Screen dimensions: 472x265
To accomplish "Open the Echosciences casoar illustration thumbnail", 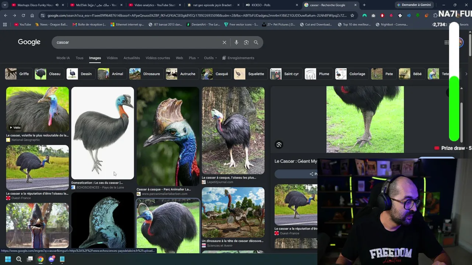I will click(x=103, y=133).
